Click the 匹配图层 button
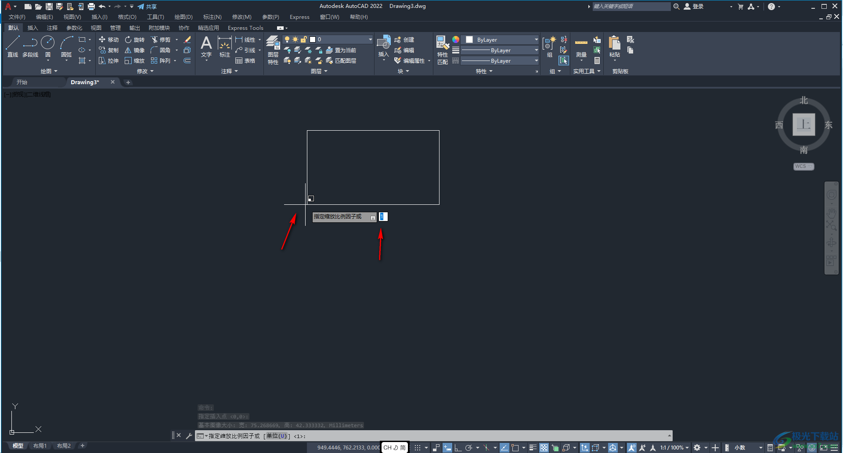Viewport: 843px width, 453px height. click(341, 61)
